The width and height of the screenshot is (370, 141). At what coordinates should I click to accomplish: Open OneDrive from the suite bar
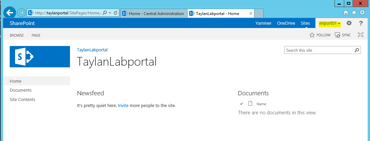[286, 23]
